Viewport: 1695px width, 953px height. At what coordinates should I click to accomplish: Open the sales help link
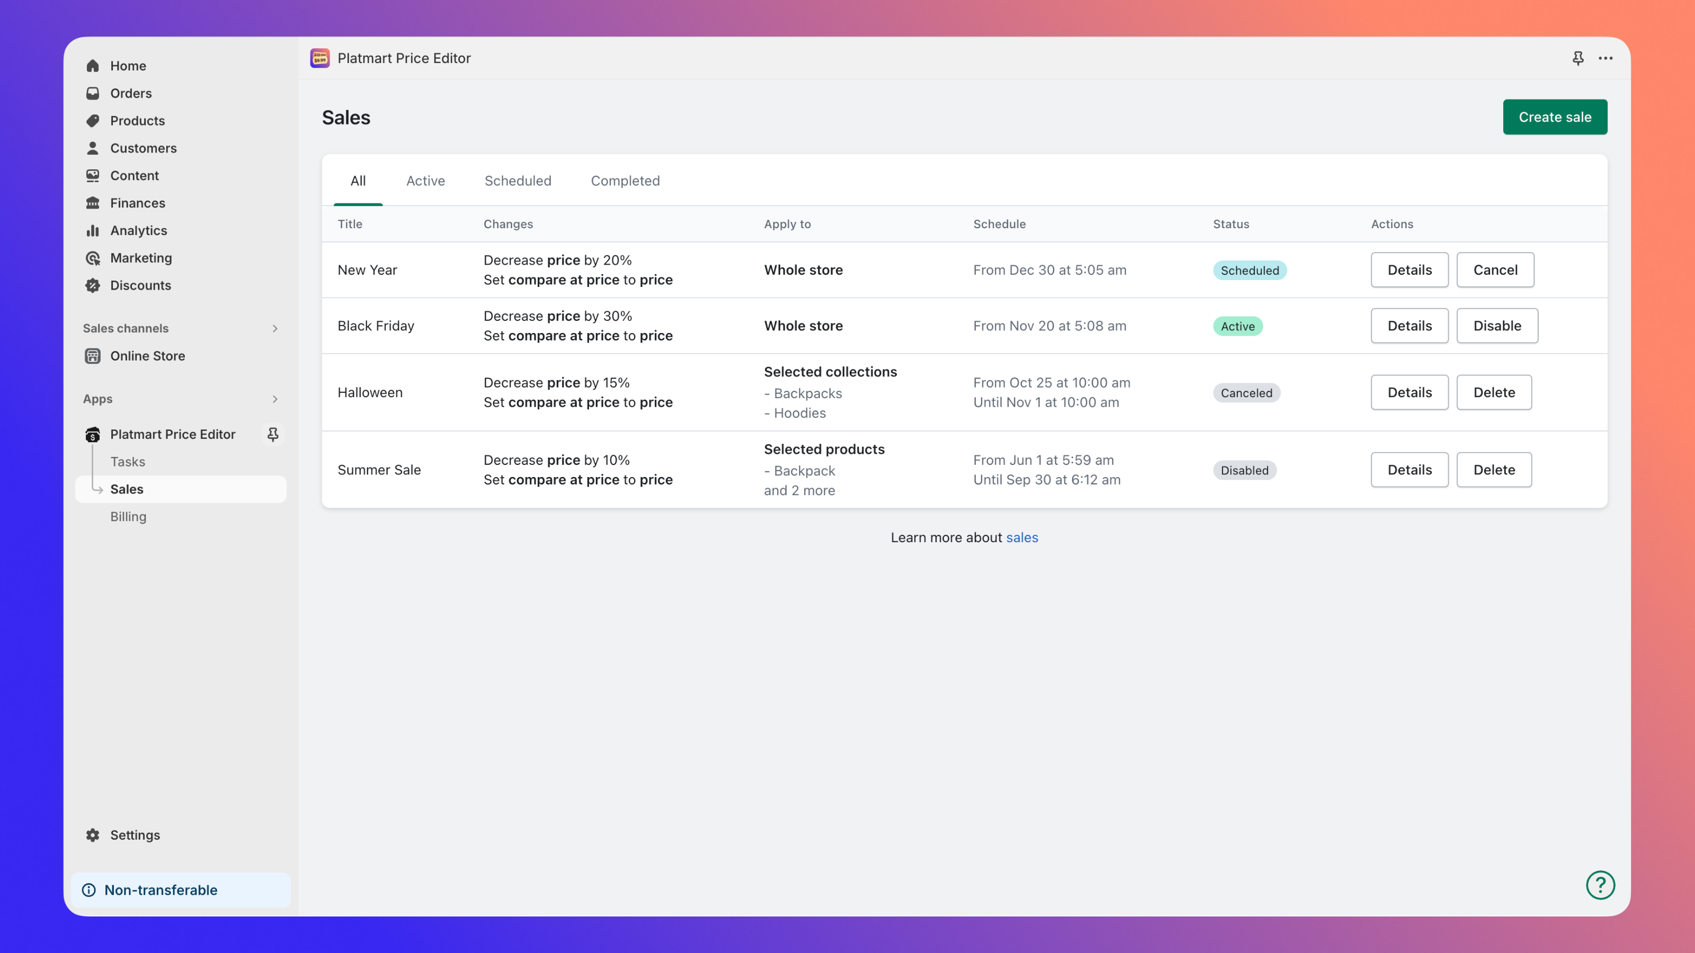(1022, 537)
